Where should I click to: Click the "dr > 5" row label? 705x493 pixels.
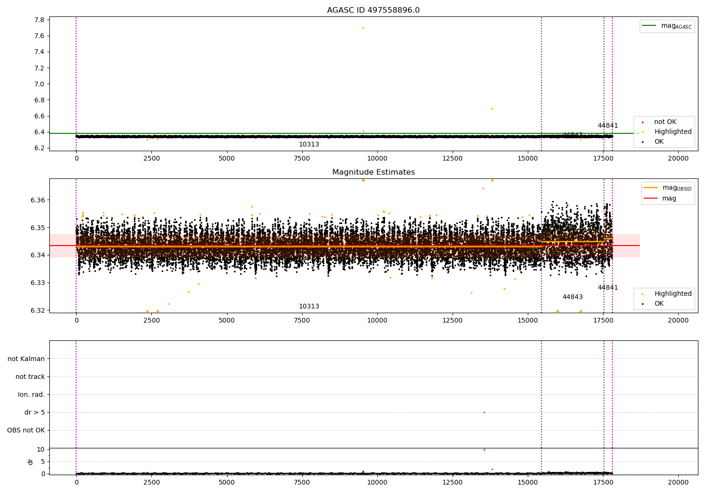34,413
